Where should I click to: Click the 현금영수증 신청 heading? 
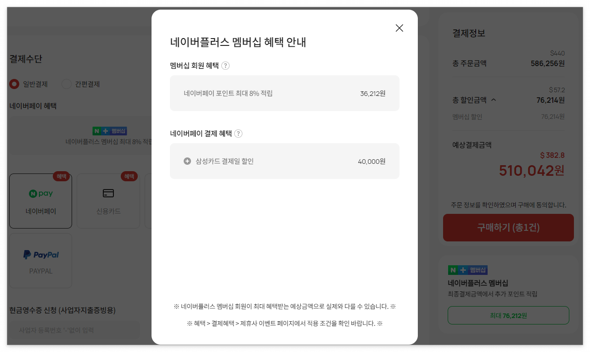pos(62,310)
